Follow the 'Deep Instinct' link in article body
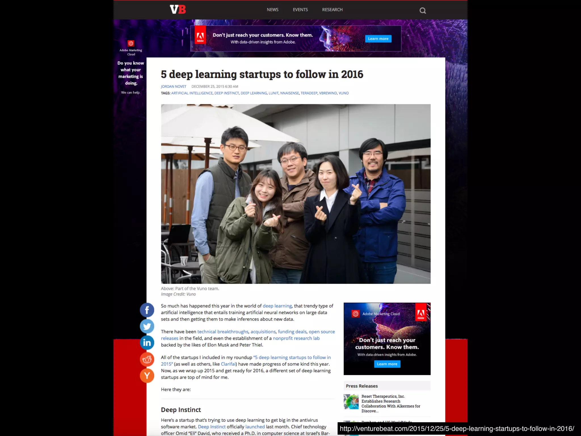Viewport: 581px width, 436px height. click(x=212, y=427)
